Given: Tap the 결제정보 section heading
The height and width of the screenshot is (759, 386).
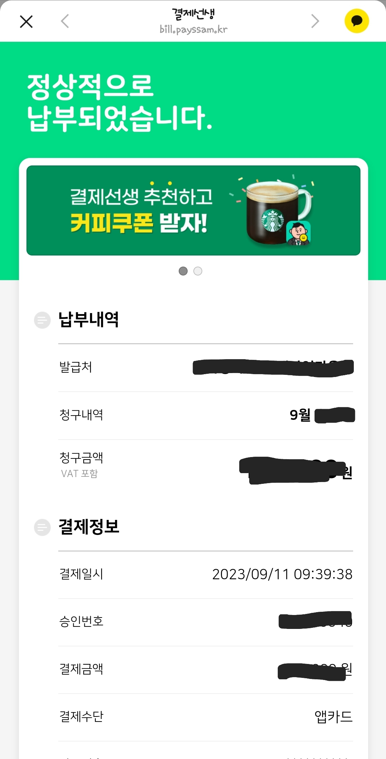Looking at the screenshot, I should (x=89, y=527).
